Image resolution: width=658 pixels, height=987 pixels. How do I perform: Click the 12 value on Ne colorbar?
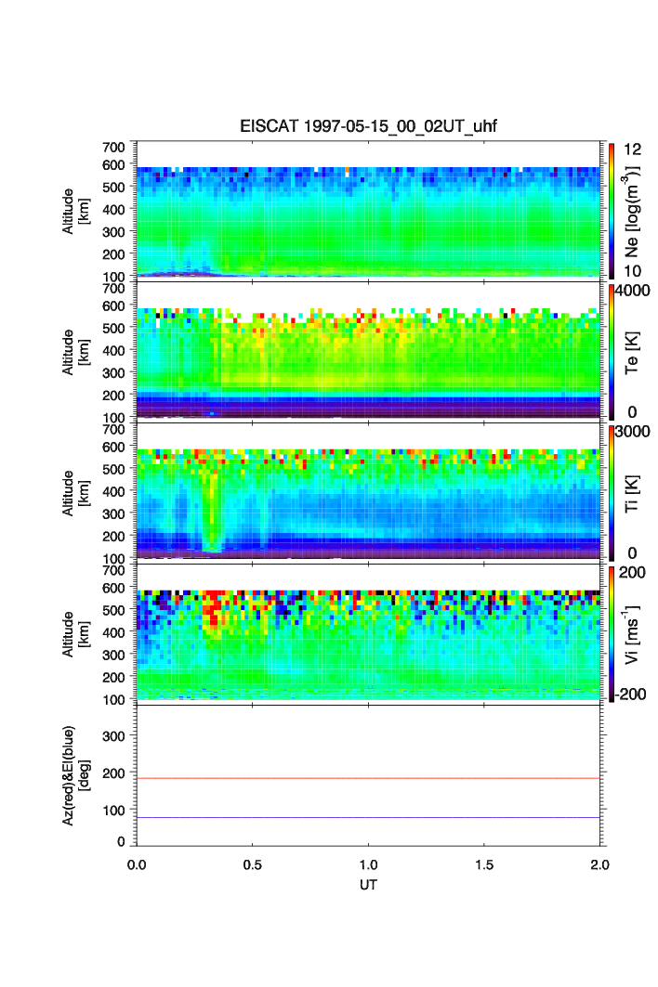(632, 149)
